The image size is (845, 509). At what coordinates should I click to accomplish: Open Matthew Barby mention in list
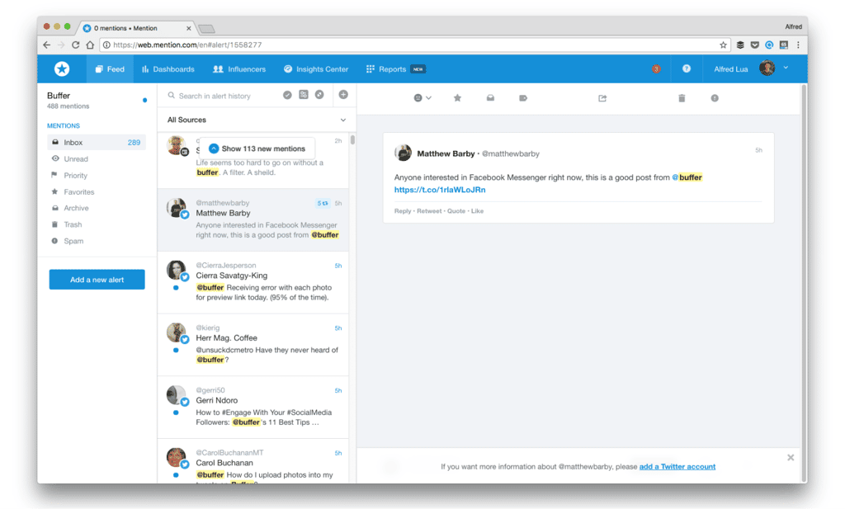(x=253, y=219)
